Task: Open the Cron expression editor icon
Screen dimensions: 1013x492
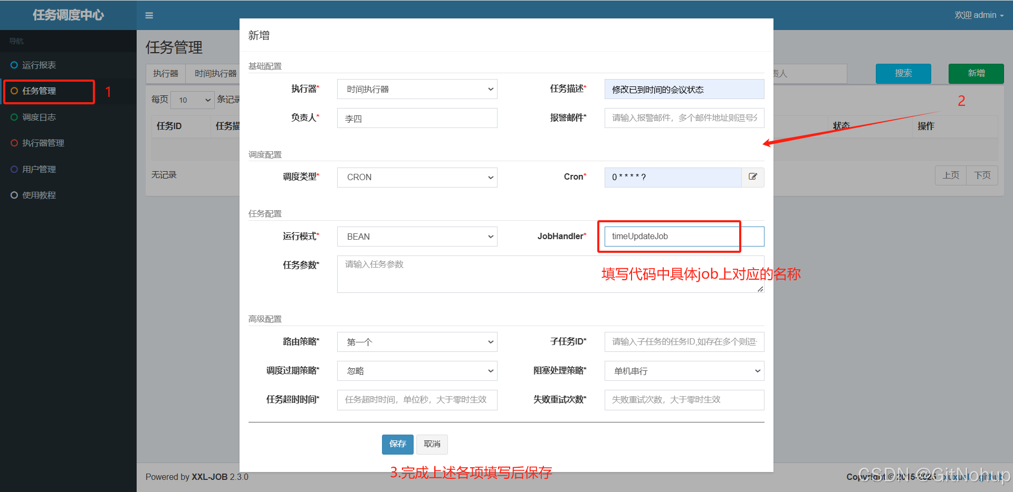Action: pyautogui.click(x=753, y=177)
